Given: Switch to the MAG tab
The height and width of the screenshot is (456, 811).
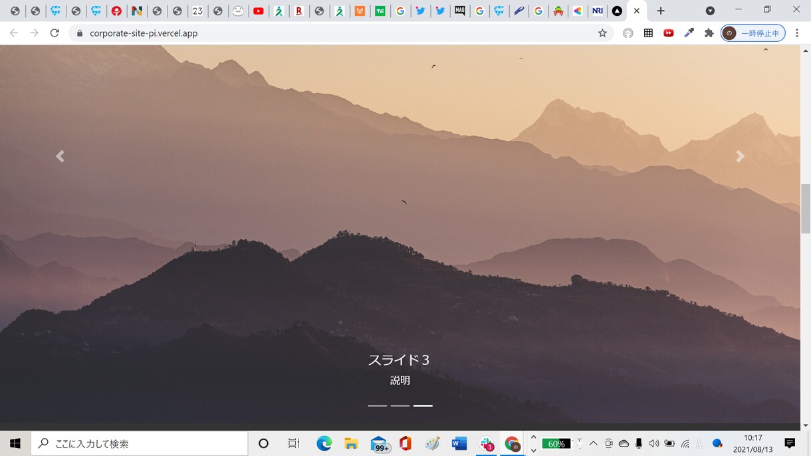Looking at the screenshot, I should pyautogui.click(x=459, y=11).
